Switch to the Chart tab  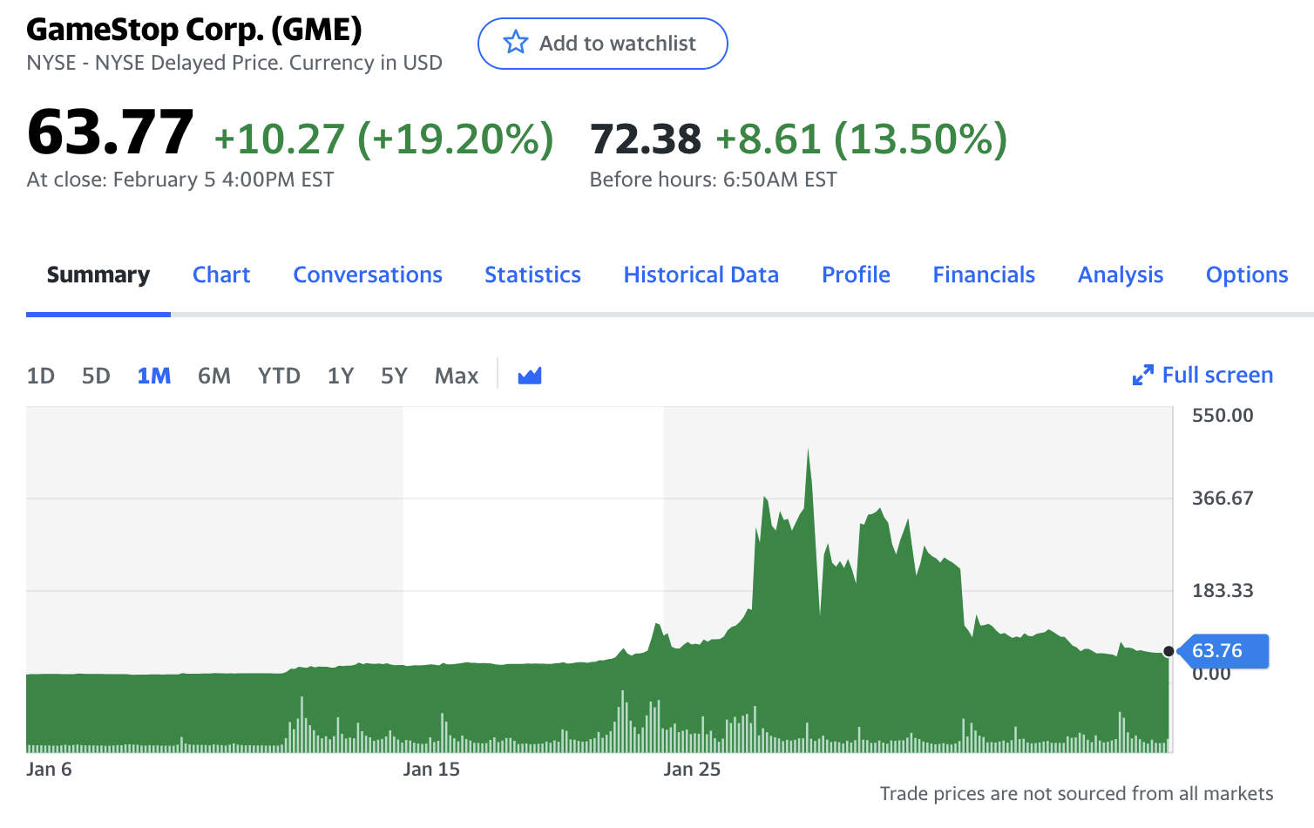(221, 275)
